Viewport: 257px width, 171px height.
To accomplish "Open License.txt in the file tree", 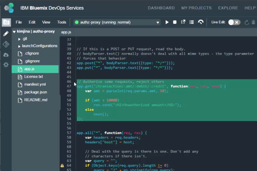I will click(33, 77).
